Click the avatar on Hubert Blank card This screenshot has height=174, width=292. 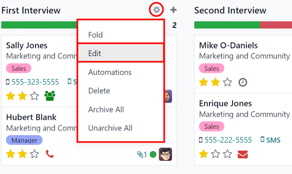pyautogui.click(x=165, y=154)
